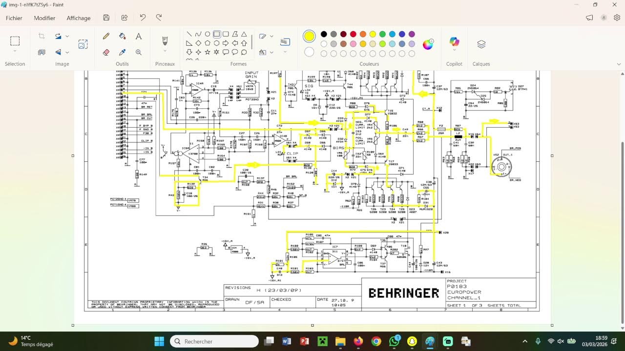Open the Layers (Calques) panel
625x351 pixels.
coord(481,44)
